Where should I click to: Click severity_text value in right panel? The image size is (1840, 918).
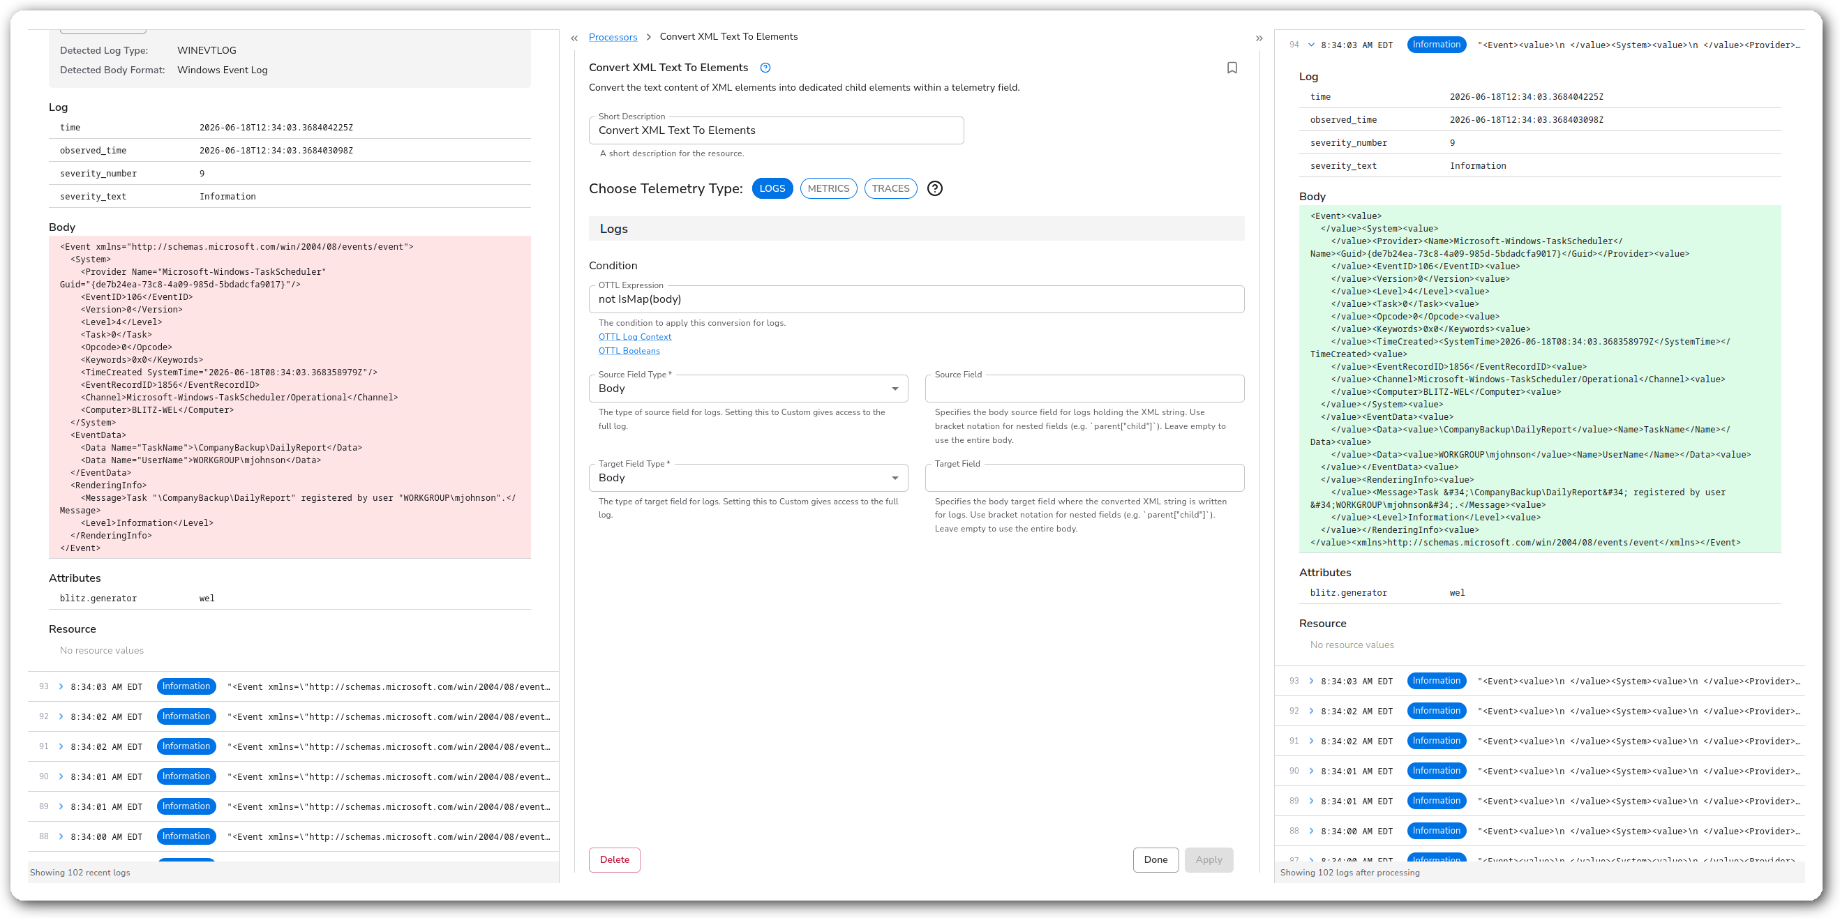click(1477, 165)
